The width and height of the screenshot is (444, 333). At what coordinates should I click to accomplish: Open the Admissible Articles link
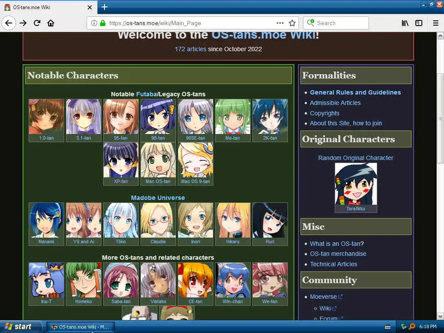335,103
